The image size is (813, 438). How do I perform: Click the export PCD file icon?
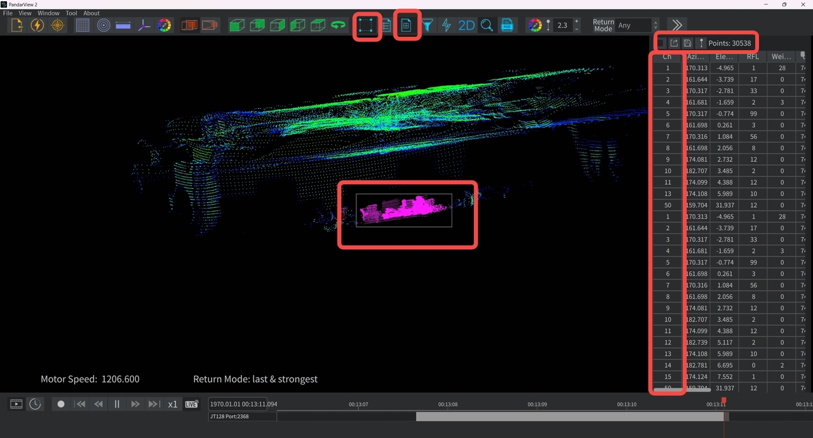tap(507, 25)
